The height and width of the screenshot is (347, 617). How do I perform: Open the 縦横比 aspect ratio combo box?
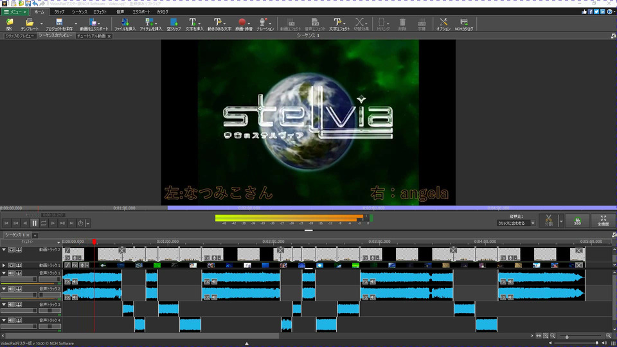(x=516, y=223)
